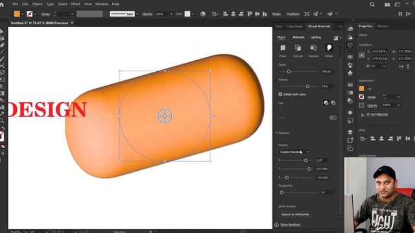Select the Inflate 3D type icon
Viewport: 415px width, 233px height.
click(x=329, y=48)
